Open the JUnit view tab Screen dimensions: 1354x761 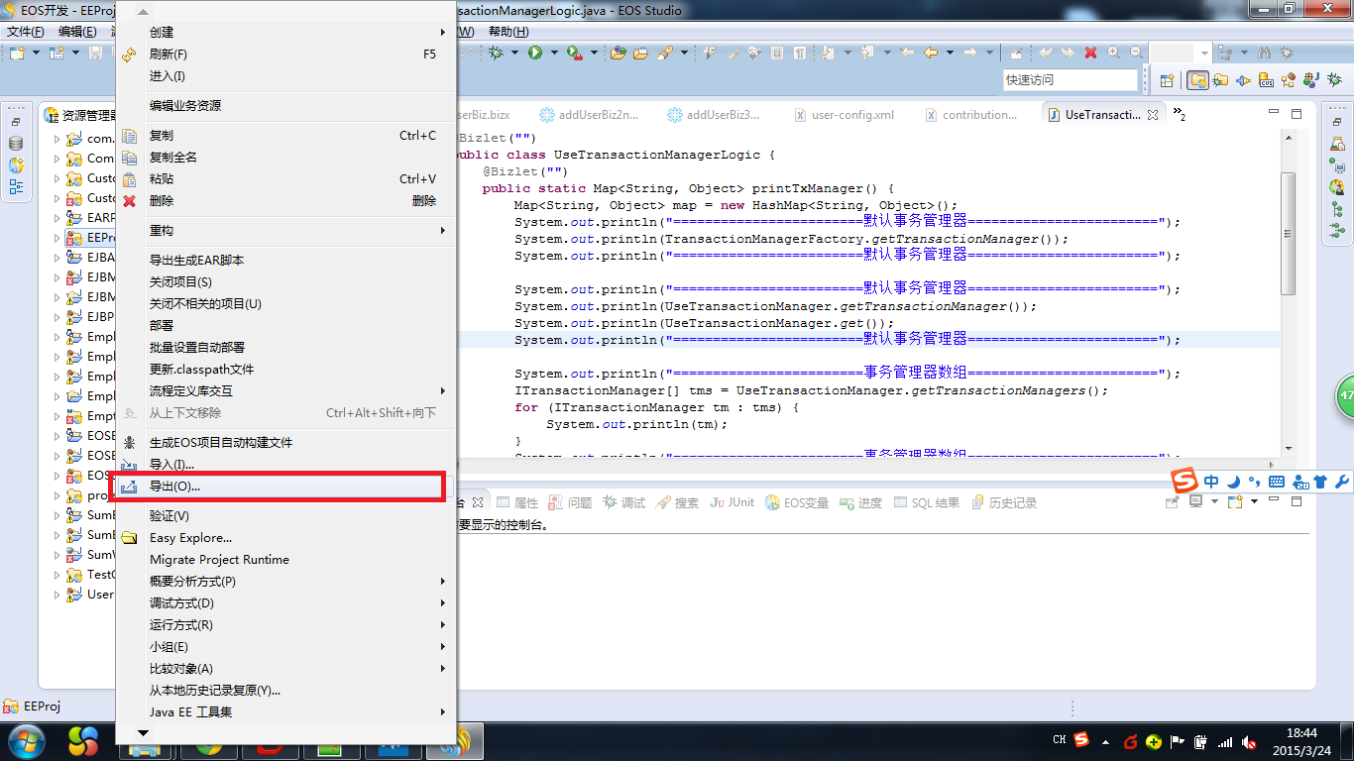point(733,503)
